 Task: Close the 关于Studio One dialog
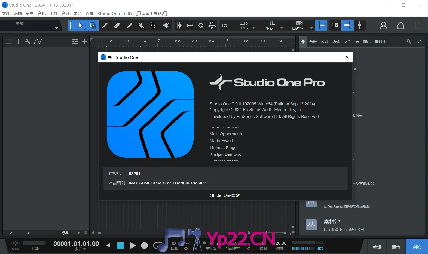(x=347, y=57)
